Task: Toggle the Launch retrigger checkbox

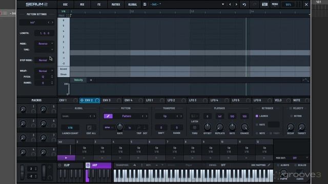Action: pyautogui.click(x=257, y=116)
